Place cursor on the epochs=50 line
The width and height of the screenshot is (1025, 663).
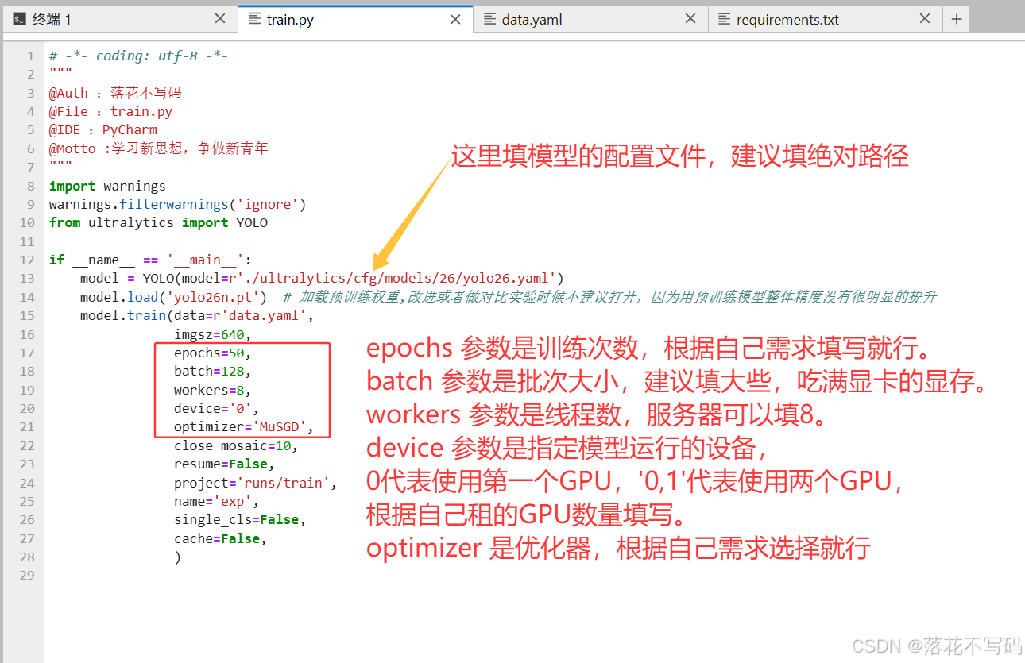coord(213,353)
